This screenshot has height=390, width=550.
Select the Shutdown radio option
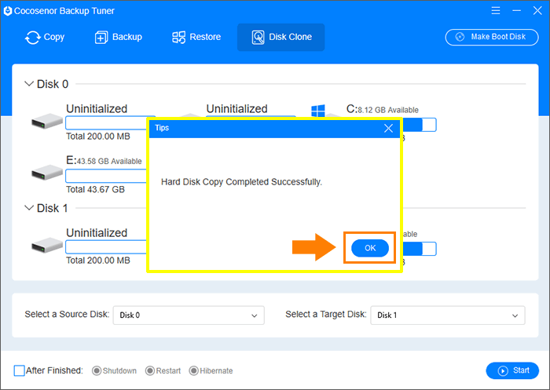tap(97, 370)
